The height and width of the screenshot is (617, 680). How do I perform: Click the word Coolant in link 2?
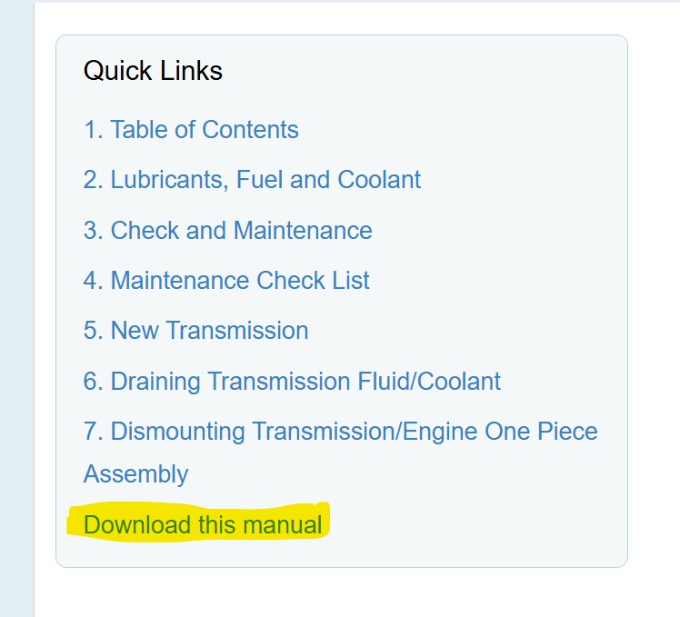379,180
